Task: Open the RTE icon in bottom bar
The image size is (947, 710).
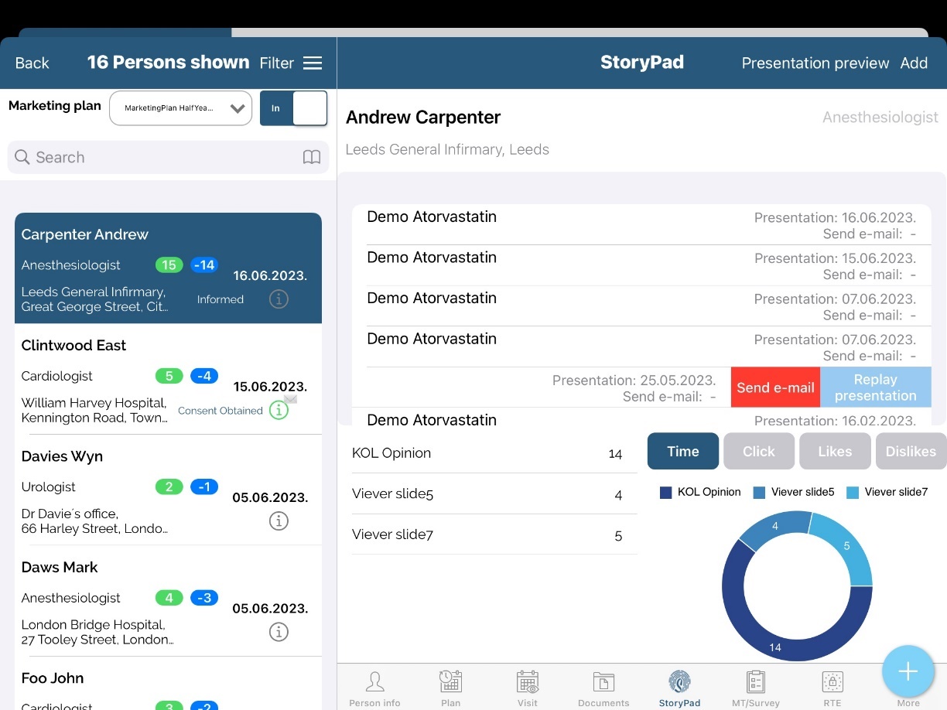Action: (832, 682)
